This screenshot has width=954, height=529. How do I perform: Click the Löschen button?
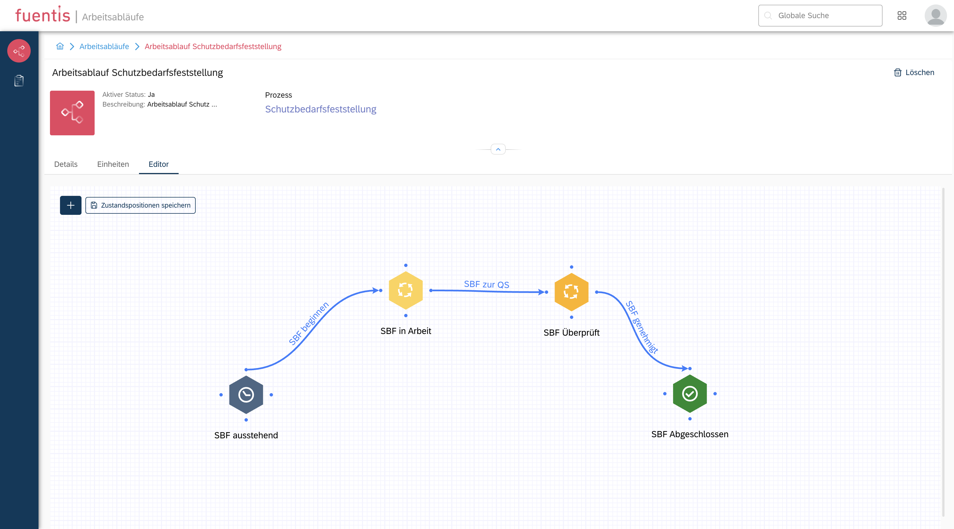coord(914,73)
